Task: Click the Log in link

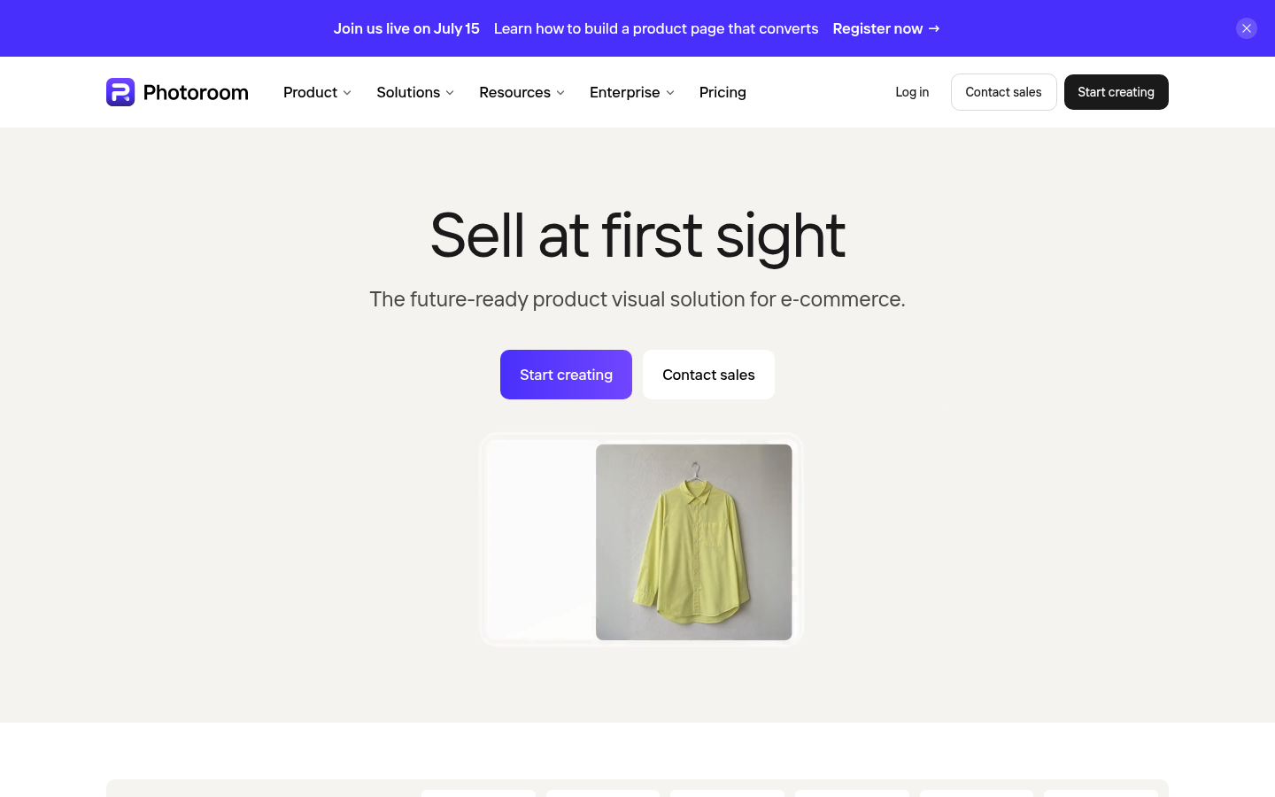Action: point(912,92)
